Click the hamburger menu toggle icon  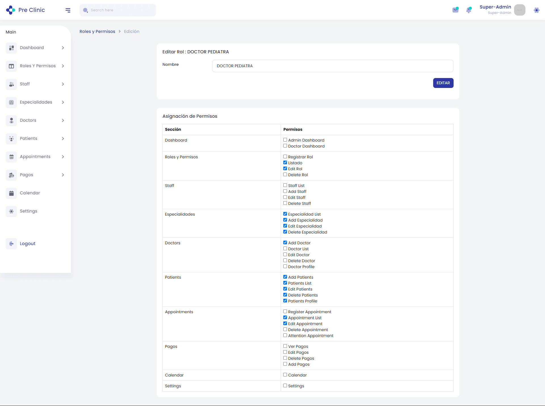click(x=68, y=10)
